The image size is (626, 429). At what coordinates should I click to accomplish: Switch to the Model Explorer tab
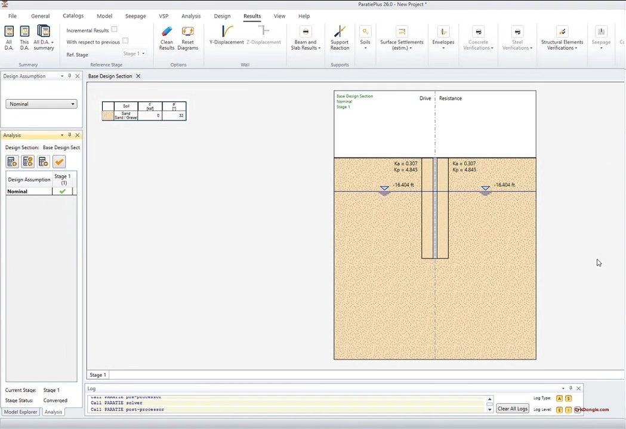pyautogui.click(x=21, y=412)
